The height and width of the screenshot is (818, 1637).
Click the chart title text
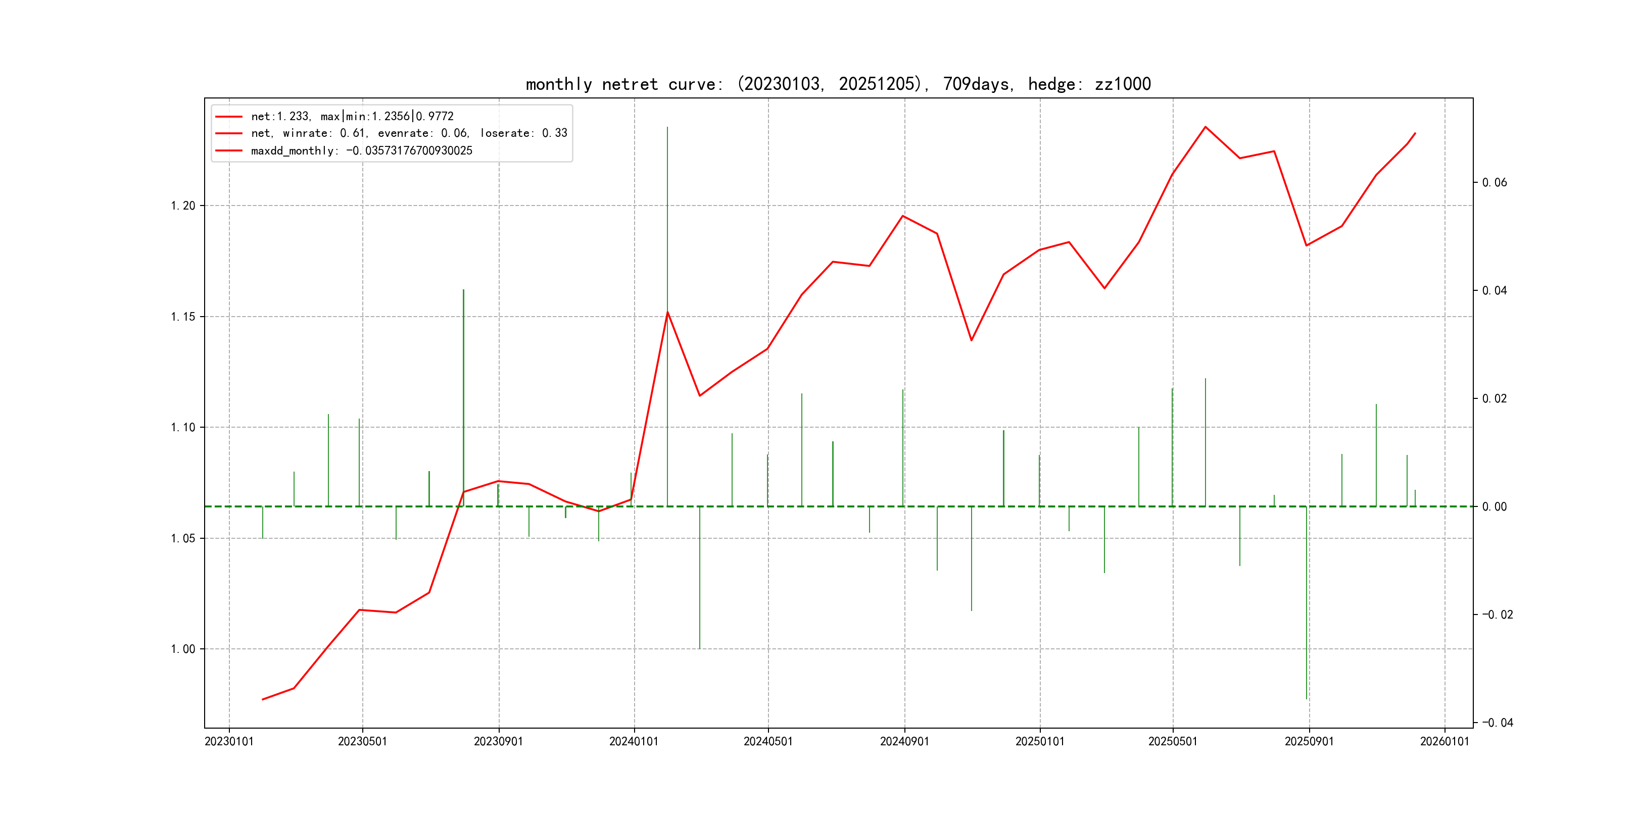(x=838, y=84)
